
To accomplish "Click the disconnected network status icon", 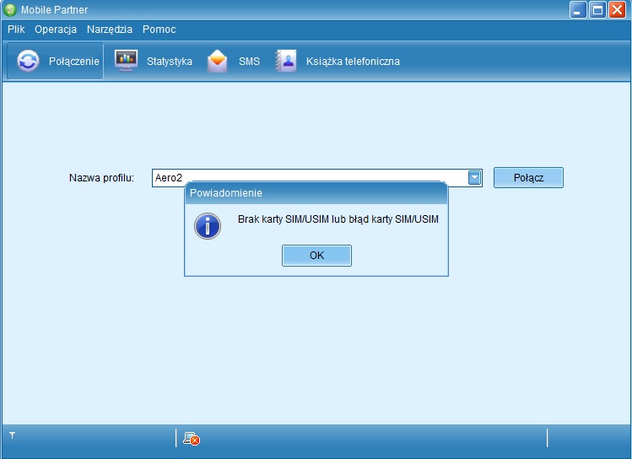I will point(192,439).
